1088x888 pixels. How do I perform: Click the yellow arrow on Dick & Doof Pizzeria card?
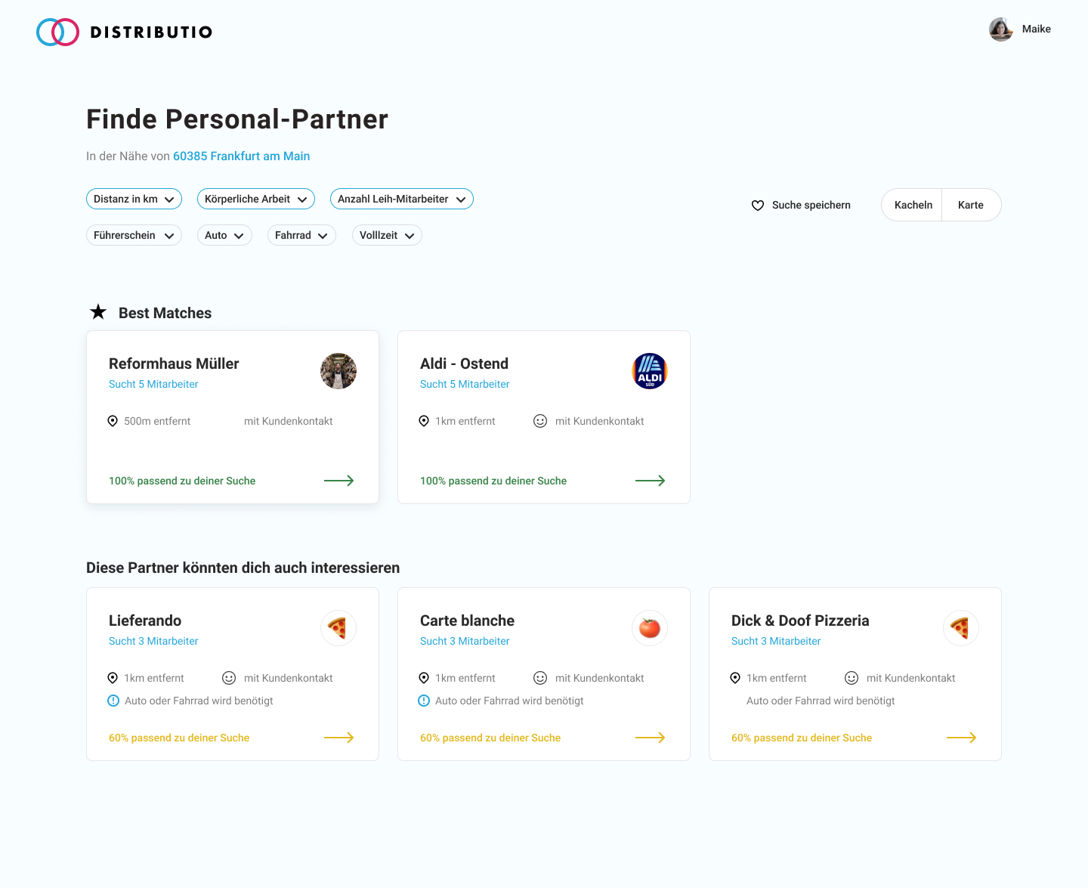pos(962,738)
